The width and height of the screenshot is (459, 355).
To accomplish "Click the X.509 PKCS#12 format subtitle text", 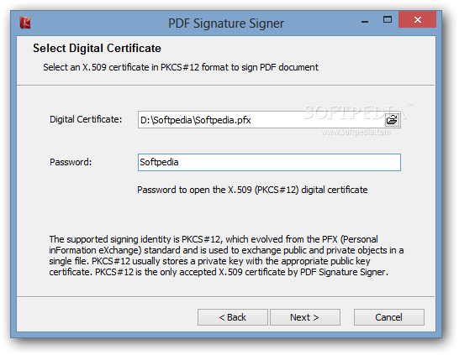I will pos(181,67).
